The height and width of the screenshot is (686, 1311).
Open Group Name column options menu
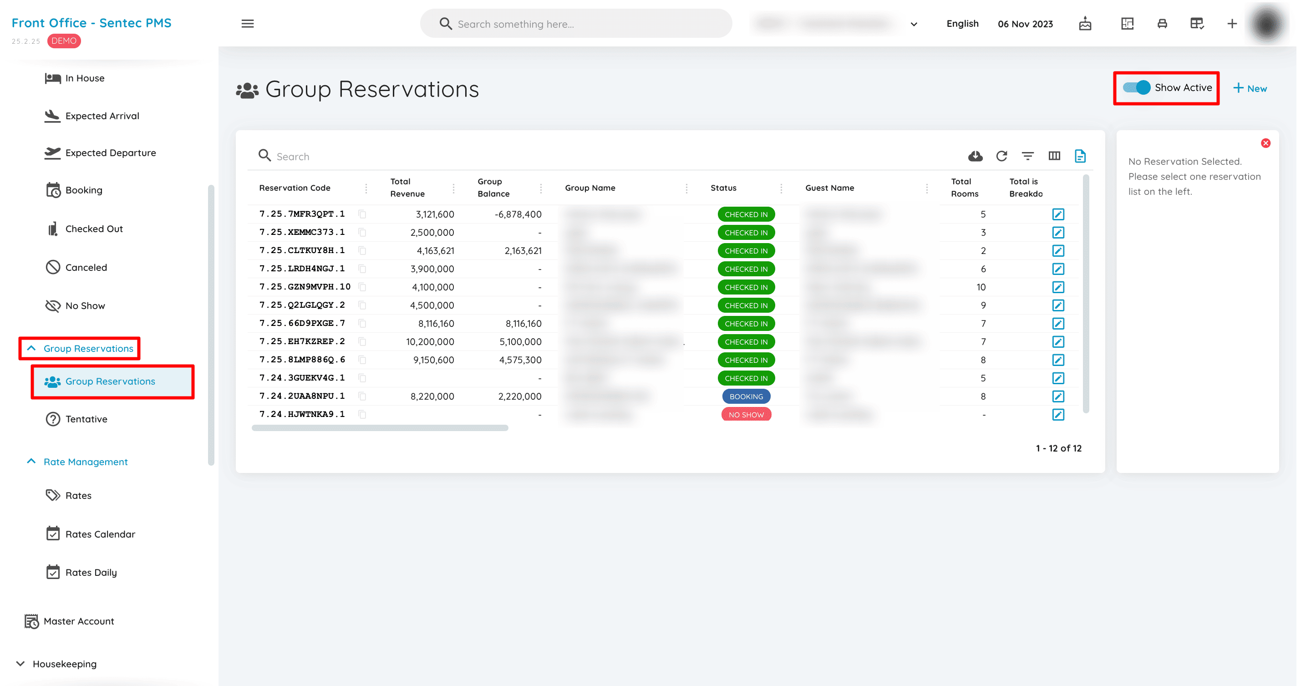click(x=686, y=188)
